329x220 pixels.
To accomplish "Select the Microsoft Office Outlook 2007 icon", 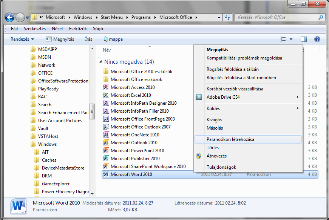I will [106, 127].
